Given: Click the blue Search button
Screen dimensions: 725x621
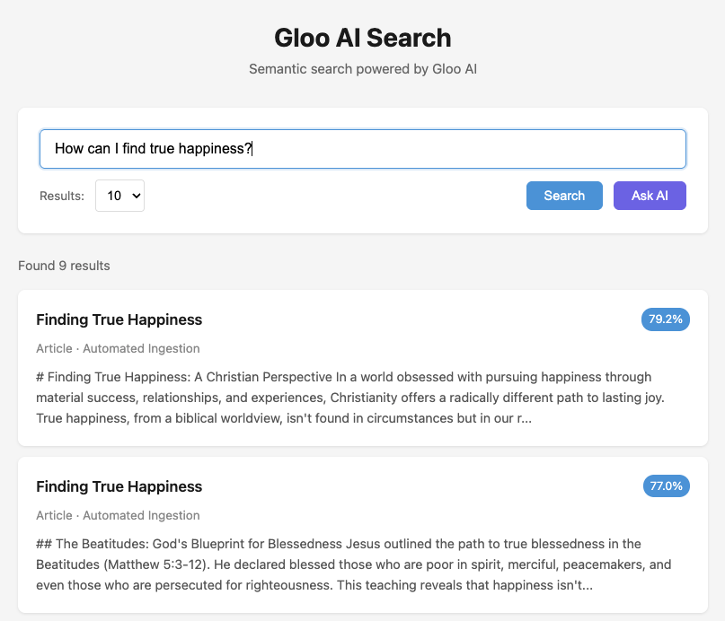Looking at the screenshot, I should coord(564,196).
